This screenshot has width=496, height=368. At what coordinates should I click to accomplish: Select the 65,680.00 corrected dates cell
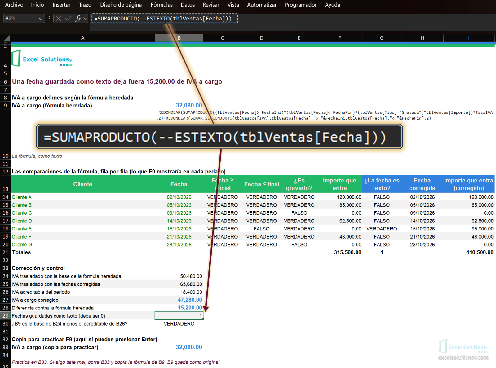coord(179,284)
